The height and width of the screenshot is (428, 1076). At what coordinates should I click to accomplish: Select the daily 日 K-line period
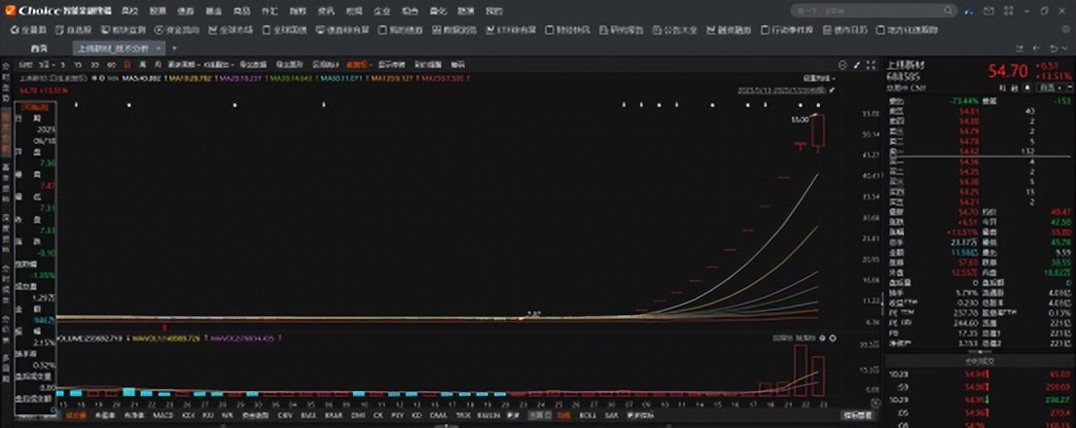pyautogui.click(x=126, y=64)
